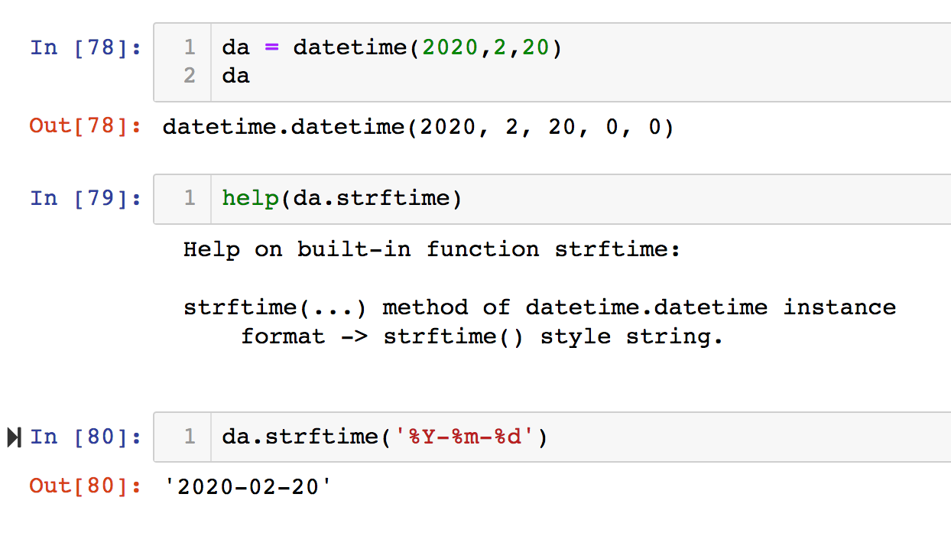Viewport: 951px width, 546px height.
Task: Click inside the code cell In [80]
Action: point(552,437)
